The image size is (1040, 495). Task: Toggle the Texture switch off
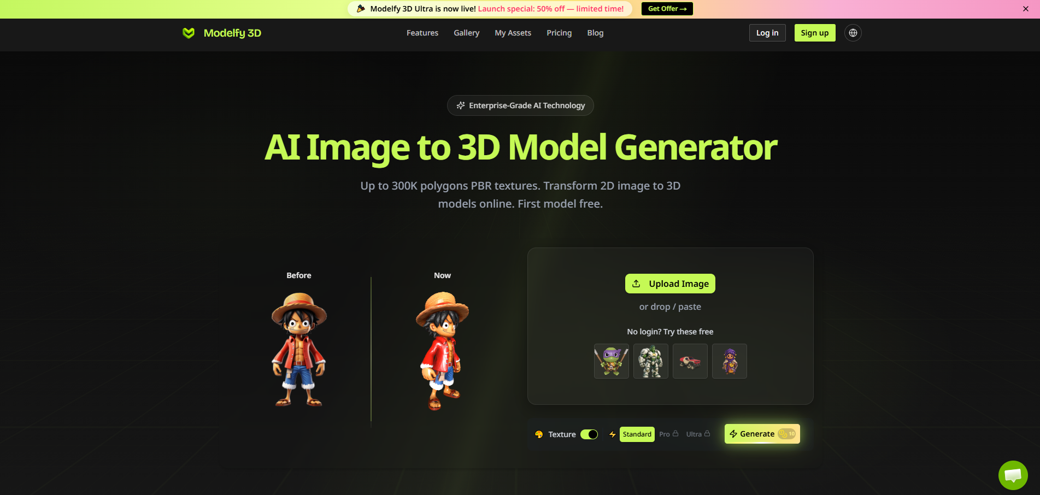590,434
